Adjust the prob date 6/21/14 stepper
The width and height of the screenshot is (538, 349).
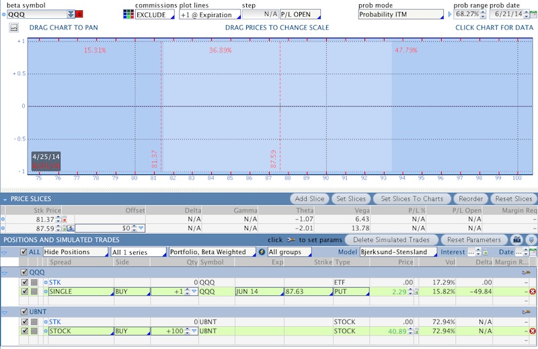(x=526, y=14)
